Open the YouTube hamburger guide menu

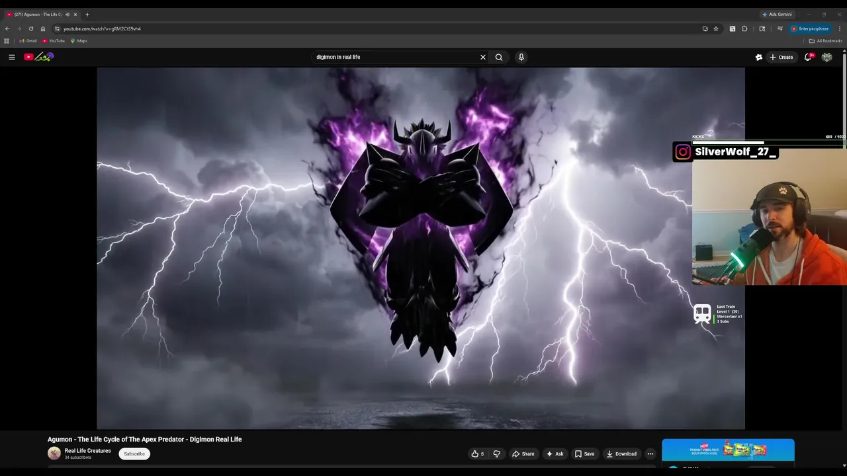click(12, 57)
